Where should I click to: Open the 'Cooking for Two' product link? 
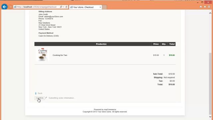point(60,55)
